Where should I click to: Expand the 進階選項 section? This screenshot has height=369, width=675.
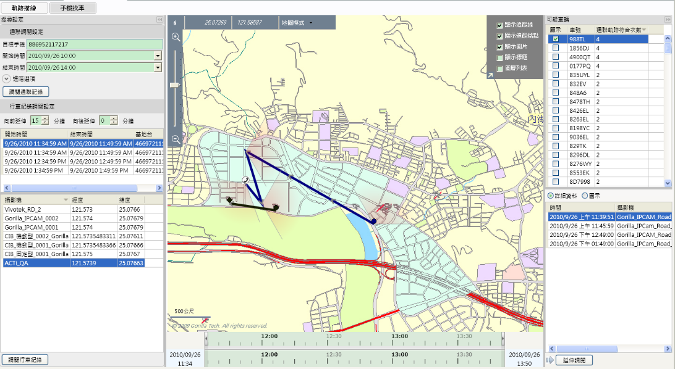tap(6, 79)
